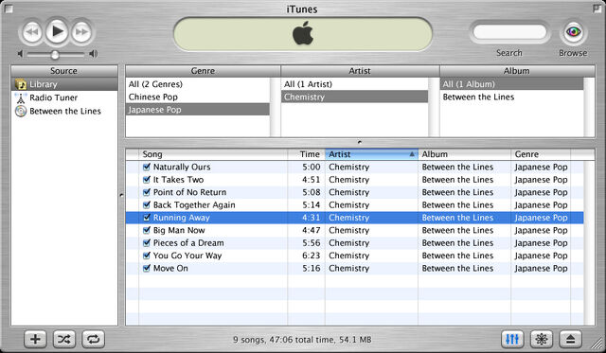Select All (1 Artist) in Artist column

[x=354, y=84]
